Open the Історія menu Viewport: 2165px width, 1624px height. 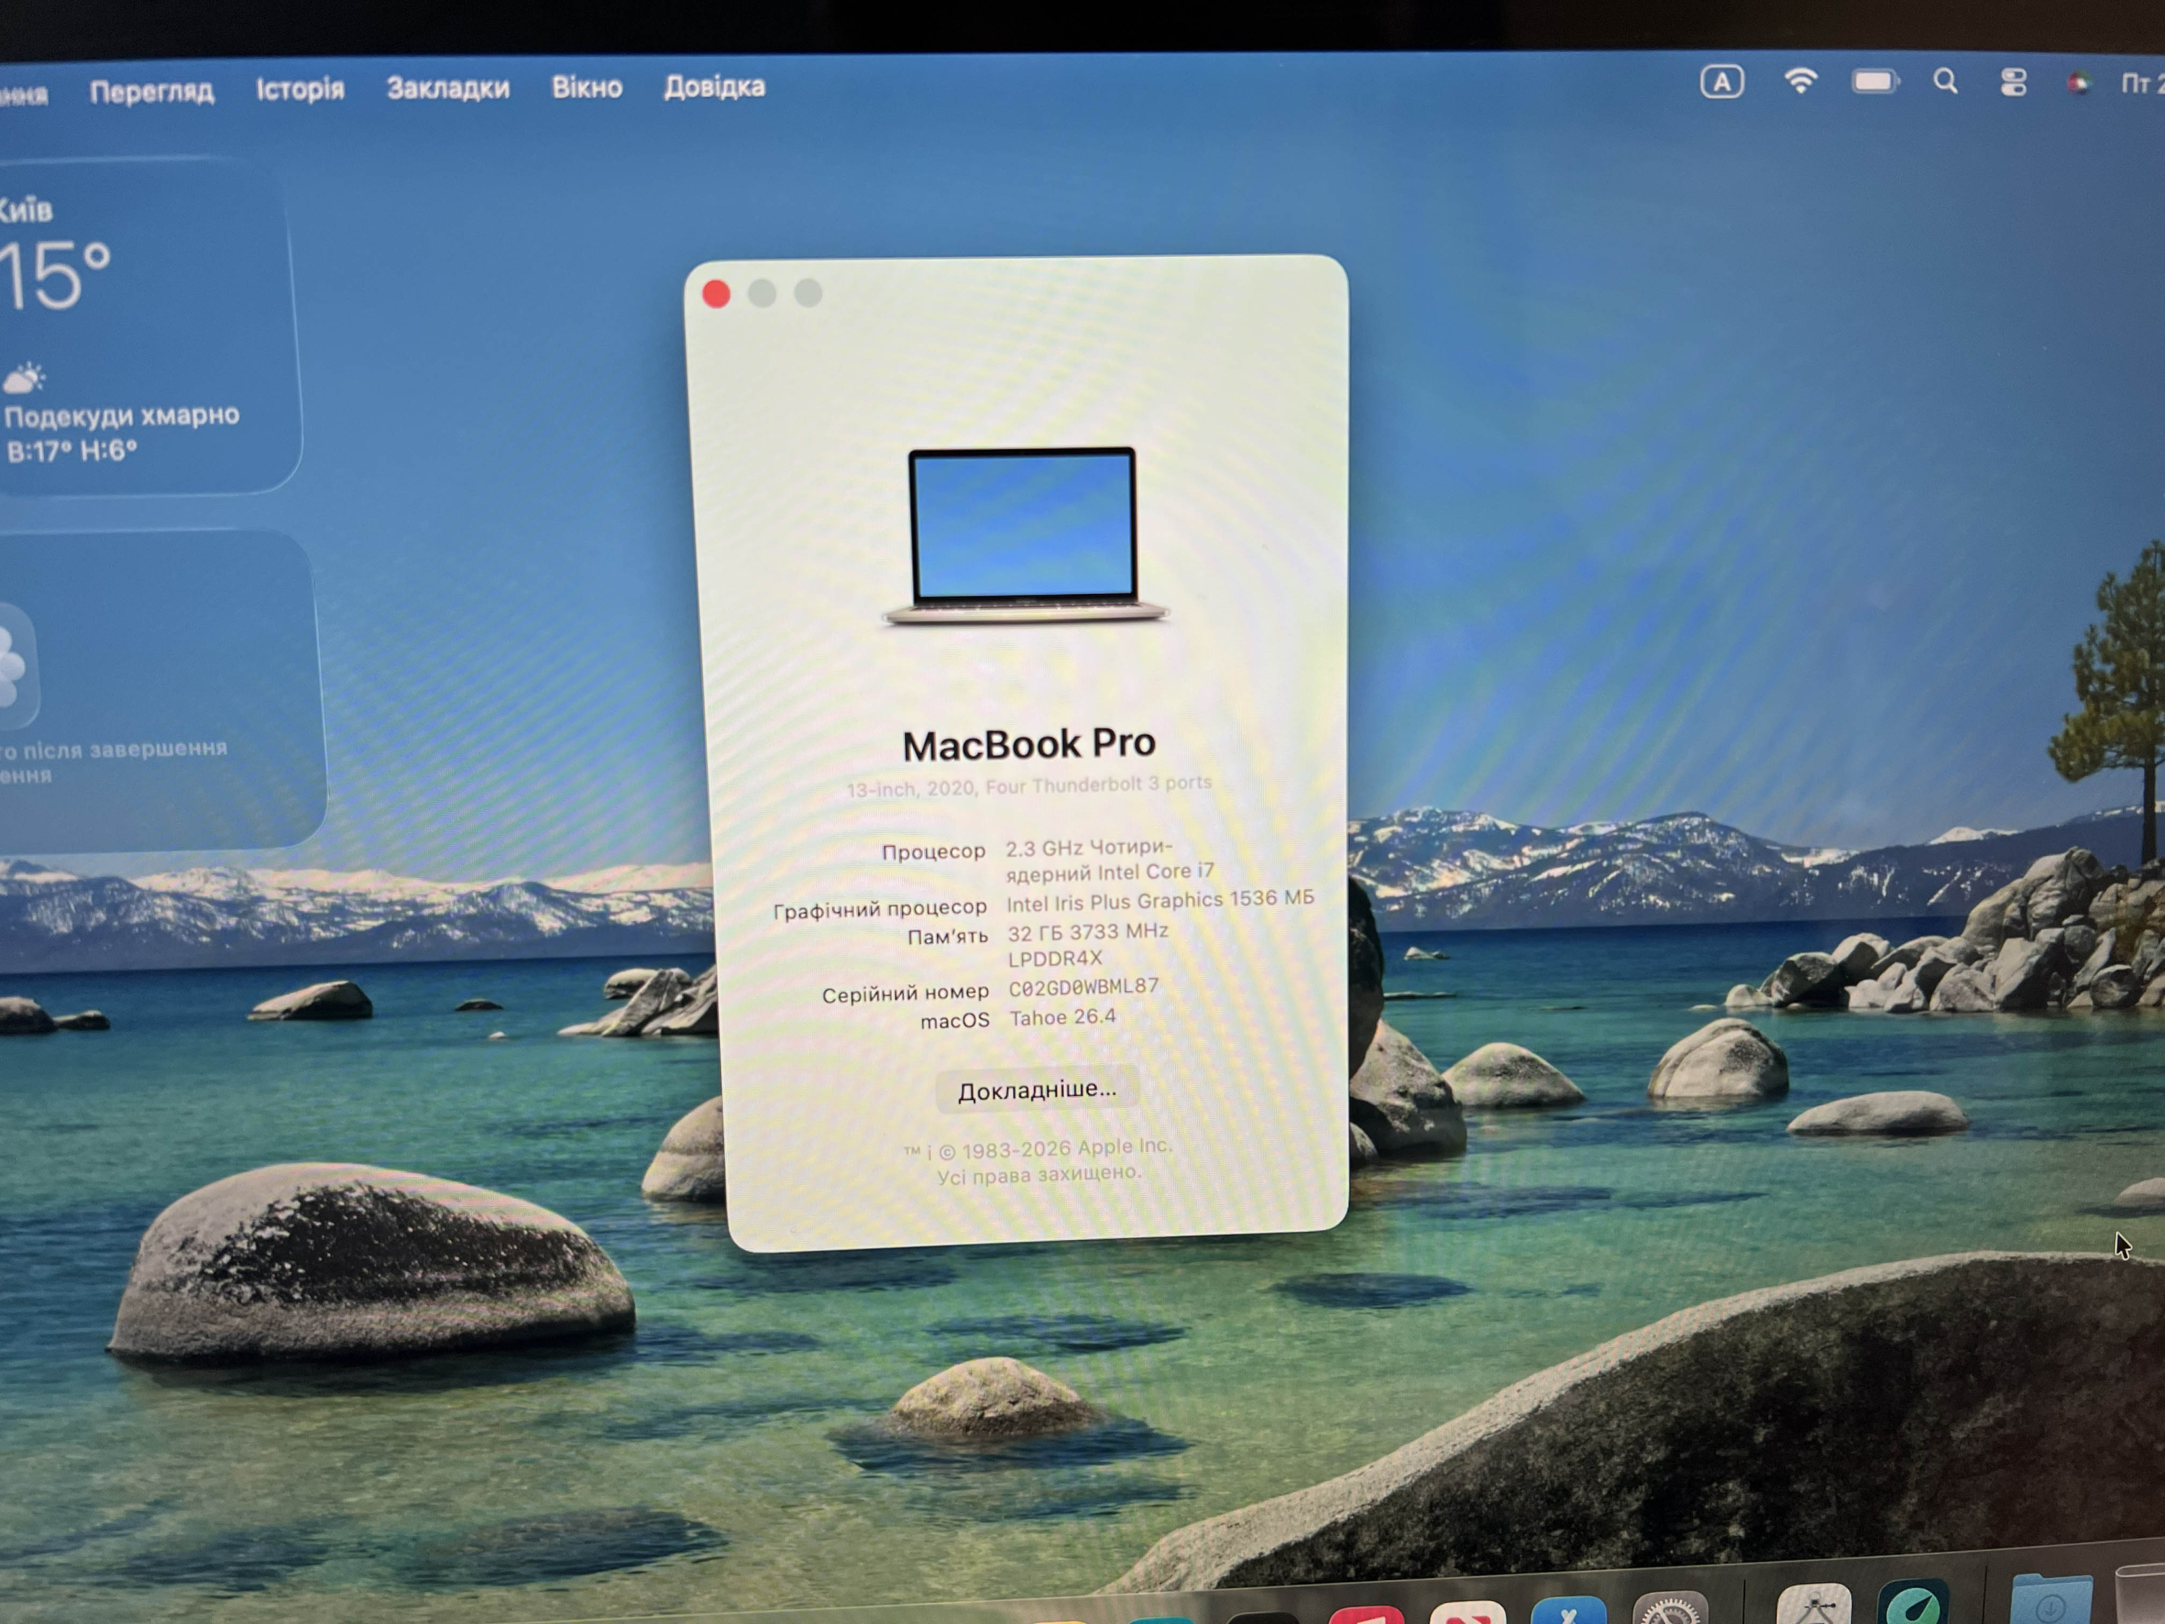coord(300,89)
